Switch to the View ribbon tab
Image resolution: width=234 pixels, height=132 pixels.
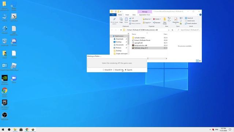click(134, 15)
